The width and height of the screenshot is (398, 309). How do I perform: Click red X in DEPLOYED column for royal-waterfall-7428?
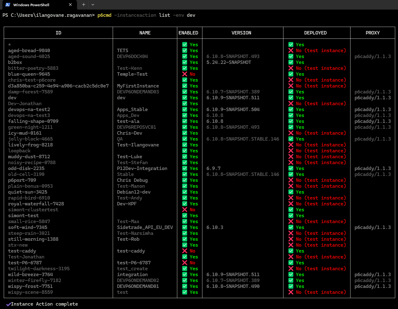point(291,204)
